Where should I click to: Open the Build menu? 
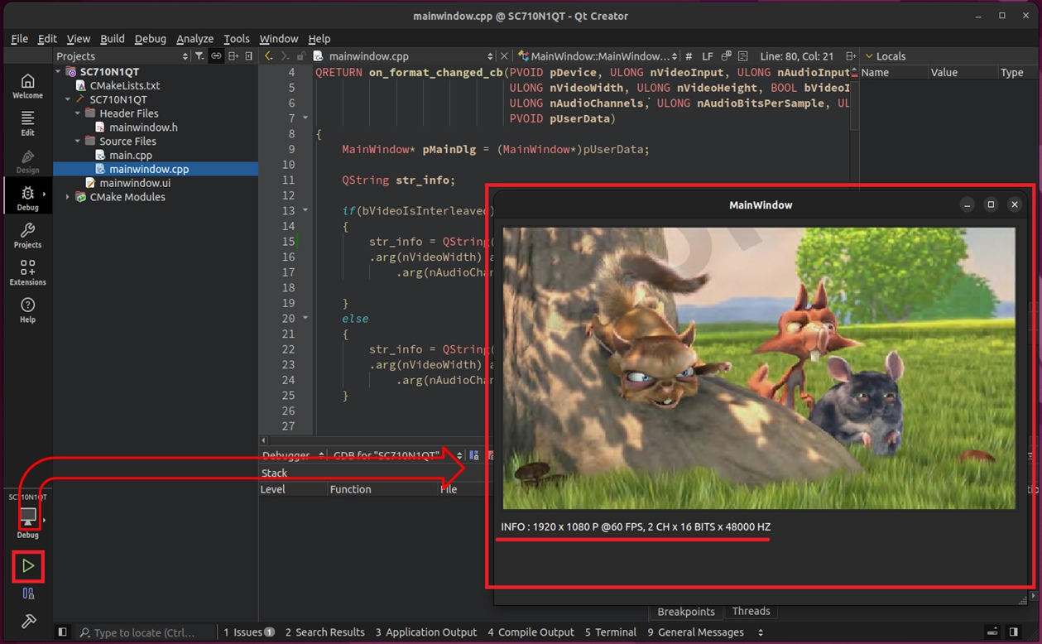(113, 39)
